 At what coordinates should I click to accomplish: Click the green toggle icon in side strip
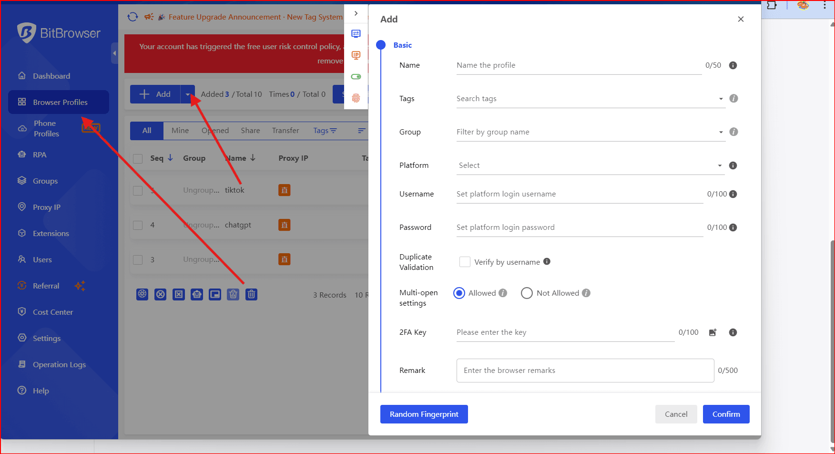(356, 77)
